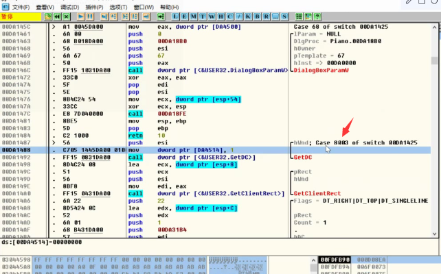Viewport: 441px width, 274px height.
Task: Click comment DlgProc = Piano.00DA18B0
Action: pos(337,41)
